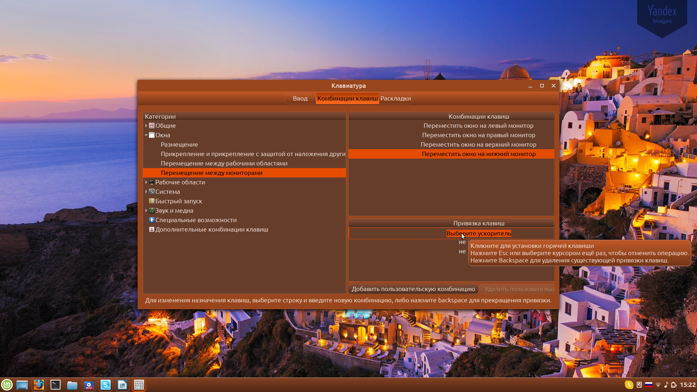Expand the Звук и медиа category

pos(146,211)
